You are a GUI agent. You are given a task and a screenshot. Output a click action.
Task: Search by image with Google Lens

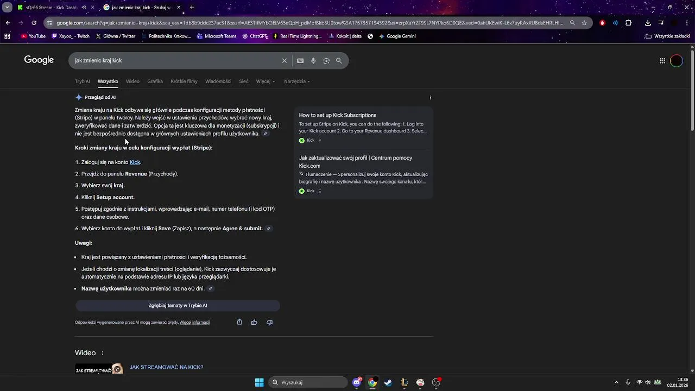click(326, 61)
